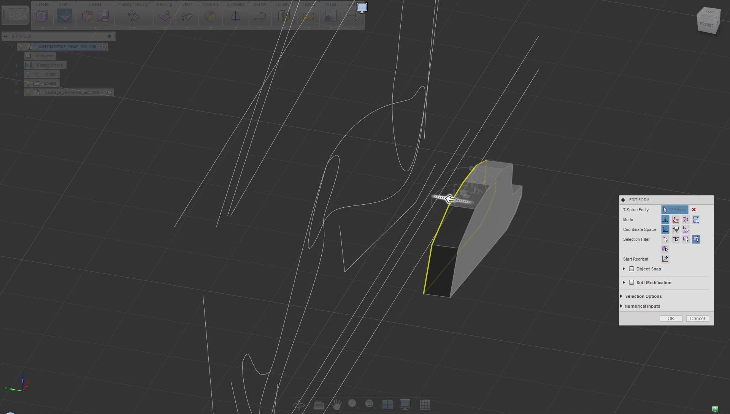Select the Translation mode icon
Screen dimensions: 730x414
click(675, 220)
